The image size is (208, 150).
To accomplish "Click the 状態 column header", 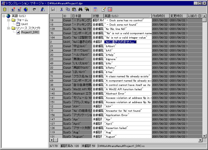I will [98, 16].
